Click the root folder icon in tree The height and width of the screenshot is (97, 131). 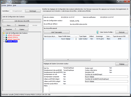click(x=4, y=33)
